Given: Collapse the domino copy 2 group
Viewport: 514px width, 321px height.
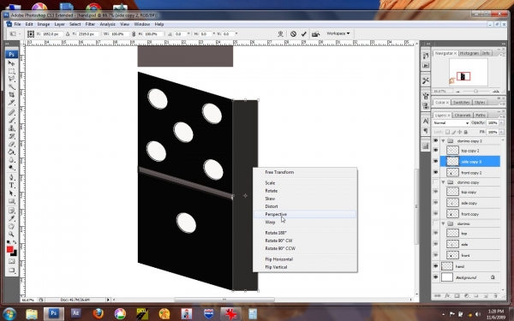Looking at the screenshot, I should [443, 140].
